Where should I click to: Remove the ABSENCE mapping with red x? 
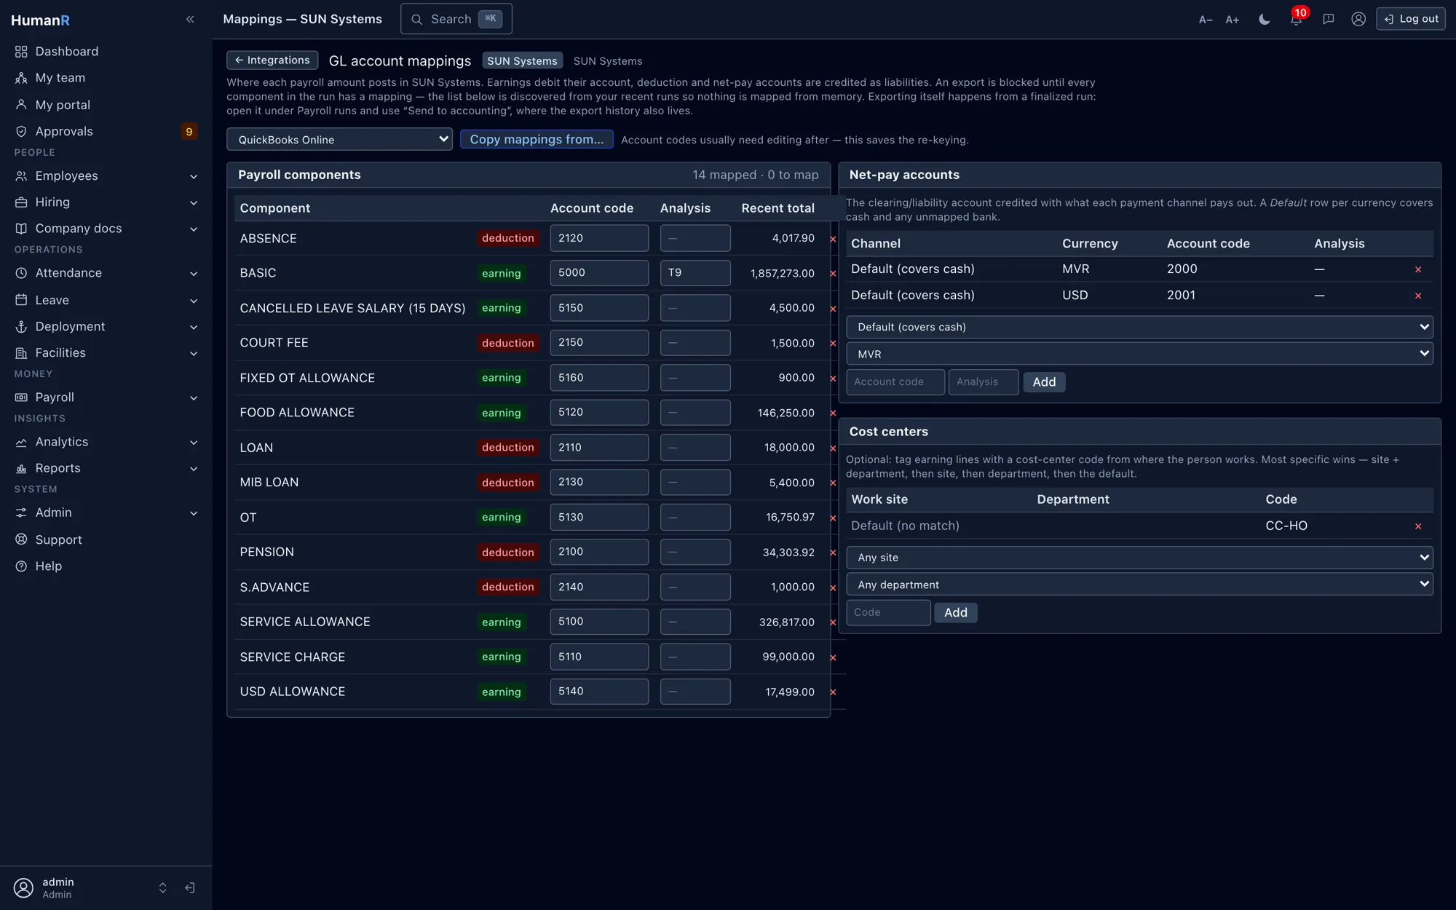833,239
